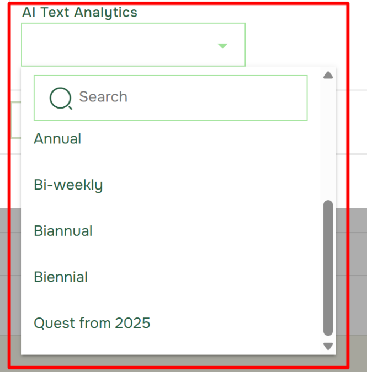Screen dimensions: 367x372
Task: Click the green-outlined box partly hidden behind the list
Action: coord(15,120)
